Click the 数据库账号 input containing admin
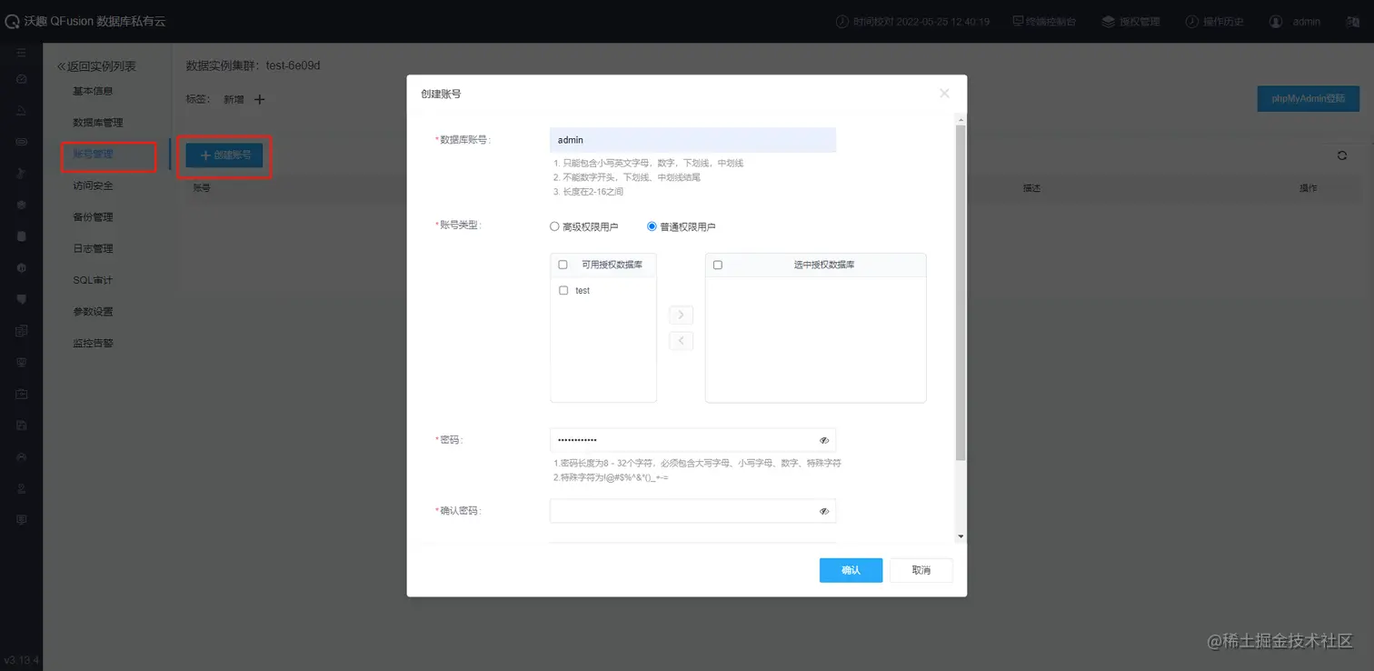This screenshot has width=1374, height=671. tap(692, 140)
